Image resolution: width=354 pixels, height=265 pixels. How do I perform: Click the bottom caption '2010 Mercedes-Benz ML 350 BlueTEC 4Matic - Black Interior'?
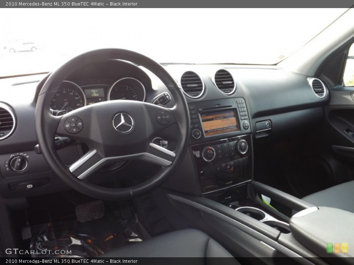71,261
